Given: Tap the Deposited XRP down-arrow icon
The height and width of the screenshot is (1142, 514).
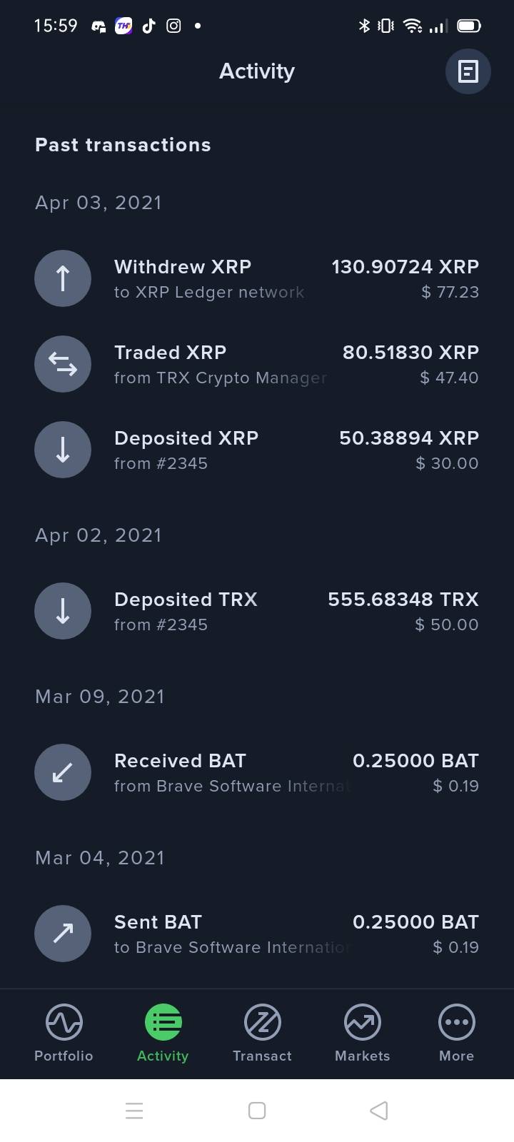Looking at the screenshot, I should click(63, 450).
